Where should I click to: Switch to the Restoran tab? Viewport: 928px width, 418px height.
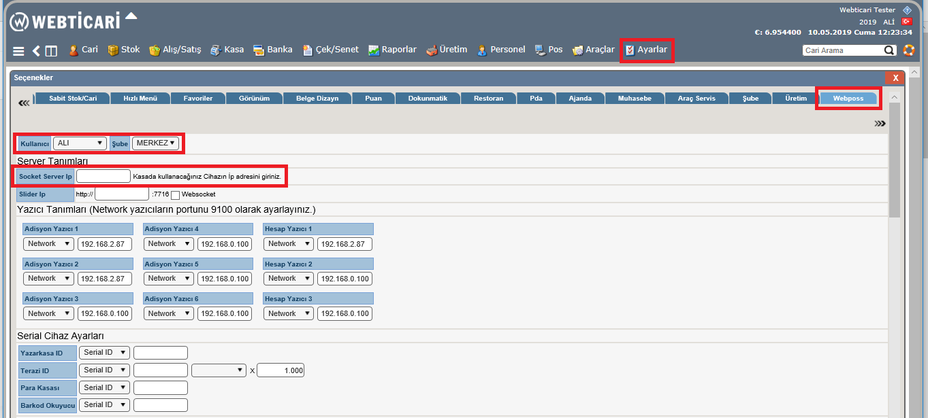(x=488, y=99)
